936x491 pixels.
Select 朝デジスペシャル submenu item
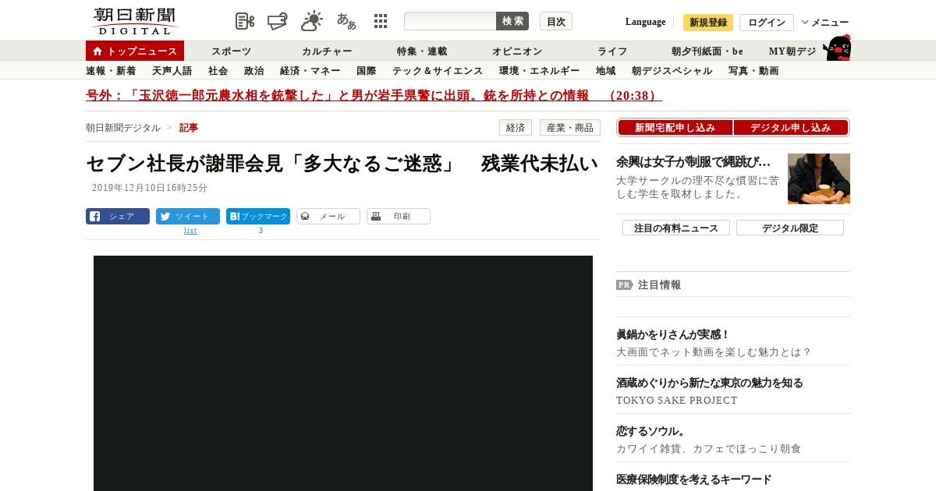pos(672,71)
